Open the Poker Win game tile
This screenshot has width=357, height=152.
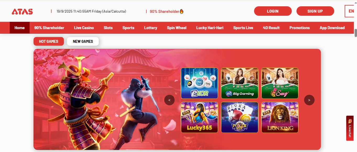tap(240, 117)
